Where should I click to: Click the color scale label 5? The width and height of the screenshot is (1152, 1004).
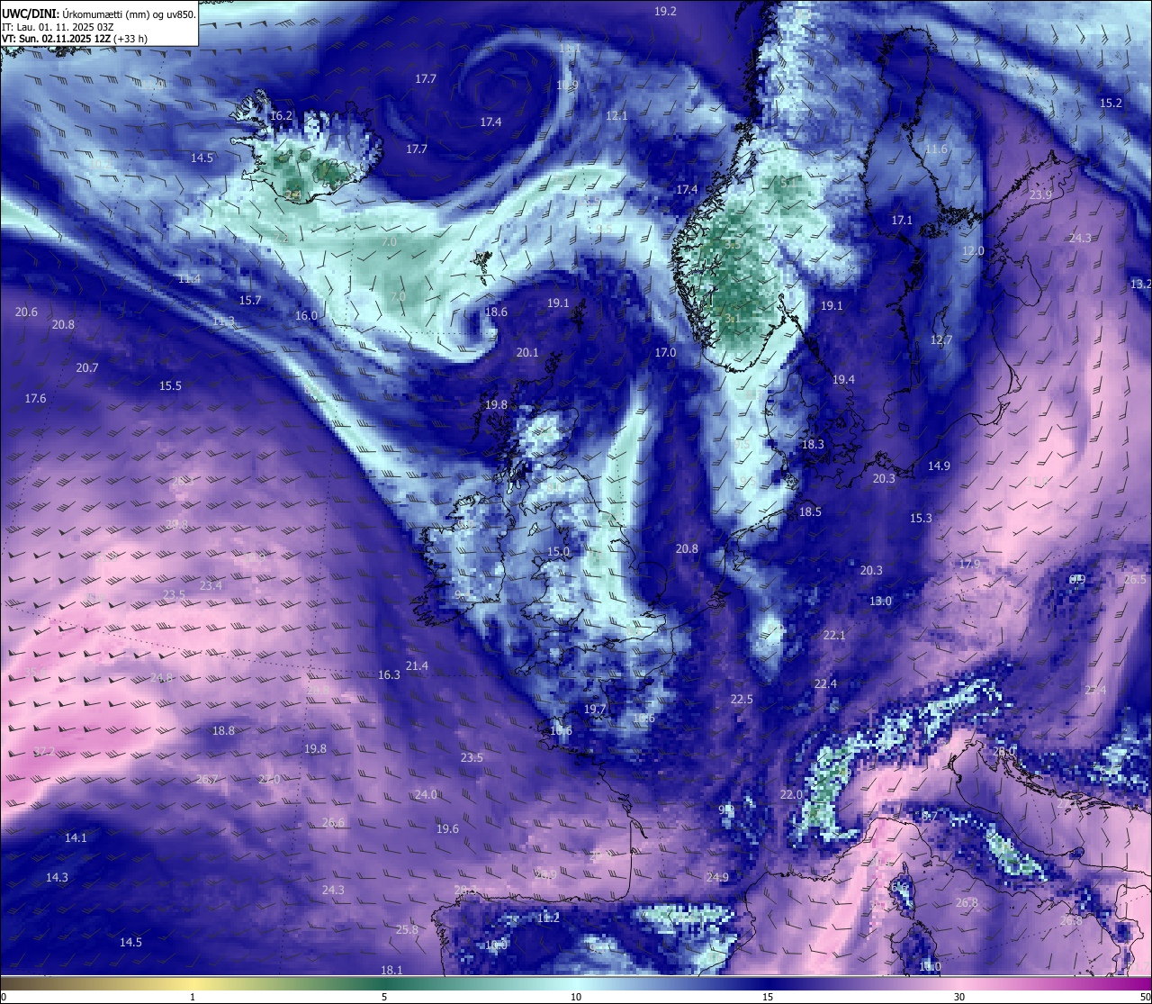[x=384, y=997]
